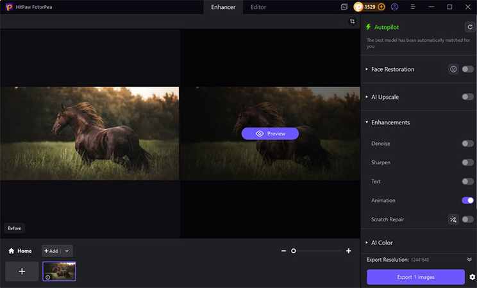
Task: Click the Animation label
Action: [383, 200]
